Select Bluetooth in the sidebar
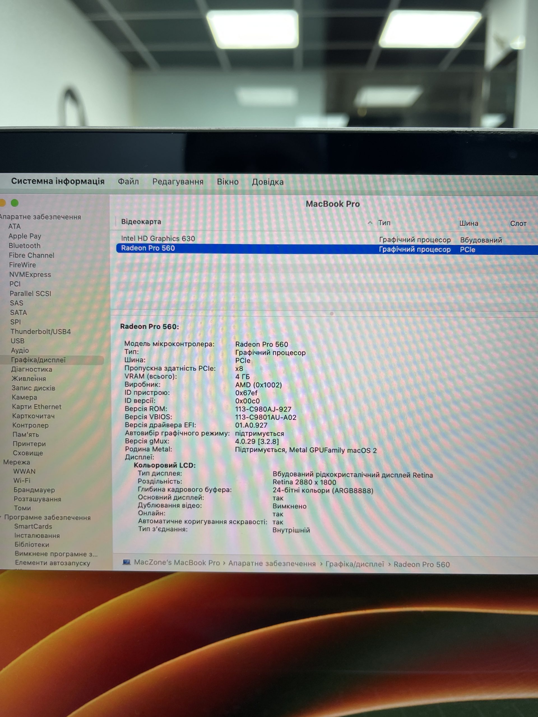Screen dimensions: 538x717 coord(25,246)
